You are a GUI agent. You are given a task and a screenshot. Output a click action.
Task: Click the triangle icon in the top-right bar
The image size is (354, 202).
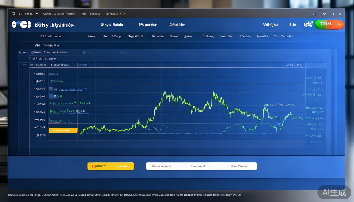point(333,14)
